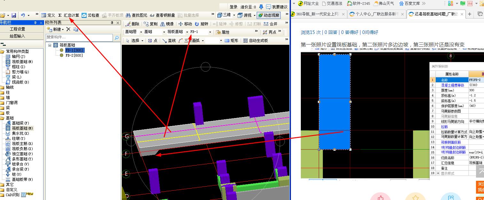Click 登录 login link
Image resolution: width=484 pixels, height=200 pixels.
233,7
